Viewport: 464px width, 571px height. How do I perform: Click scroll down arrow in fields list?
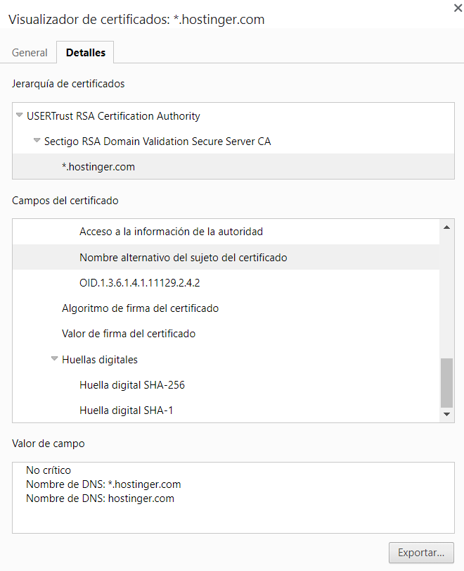(446, 415)
